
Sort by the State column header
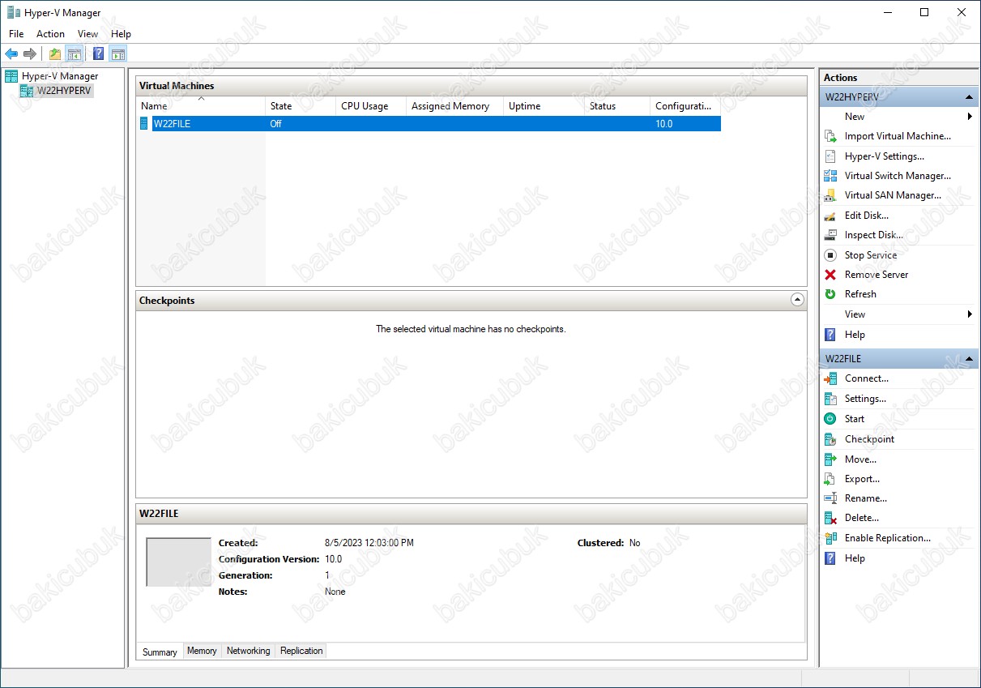click(300, 106)
